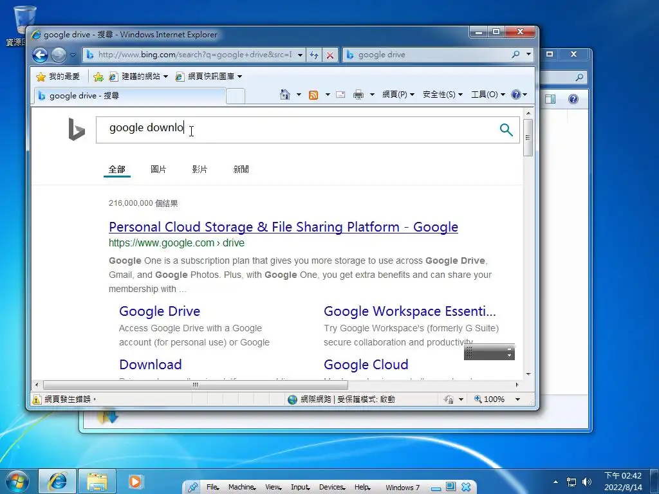The image size is (659, 494).
Task: Open search provider dropdown arrow
Action: [529, 54]
